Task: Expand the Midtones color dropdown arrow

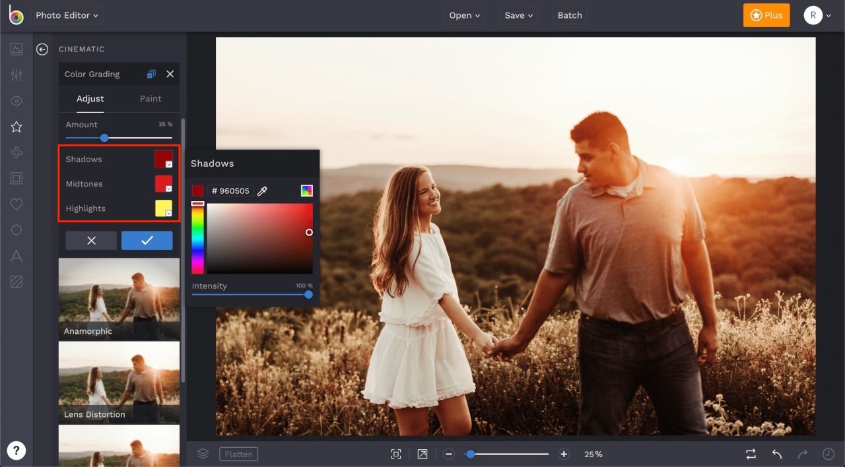Action: tap(168, 187)
